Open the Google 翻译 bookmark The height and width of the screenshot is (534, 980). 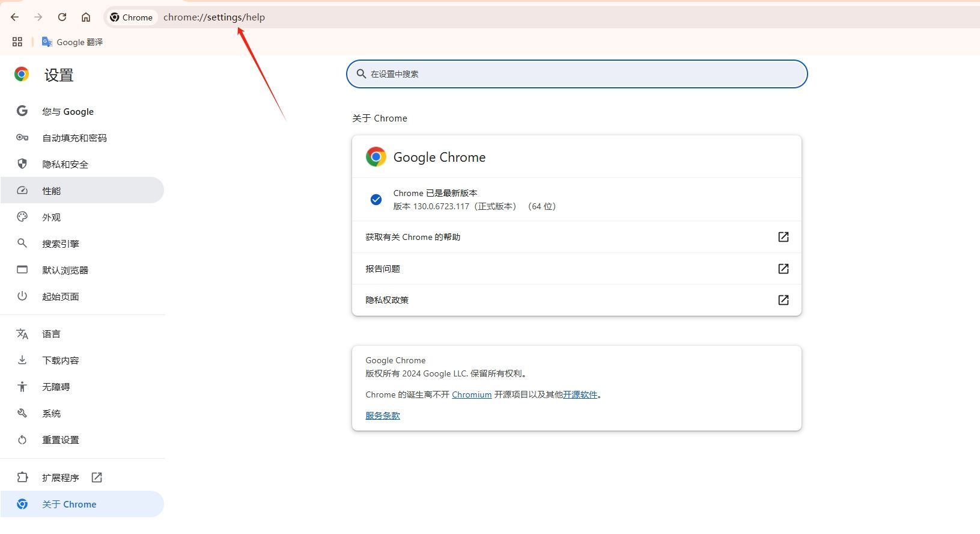pyautogui.click(x=72, y=42)
